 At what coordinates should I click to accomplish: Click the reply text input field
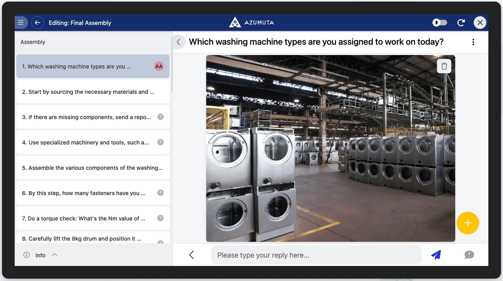click(316, 255)
